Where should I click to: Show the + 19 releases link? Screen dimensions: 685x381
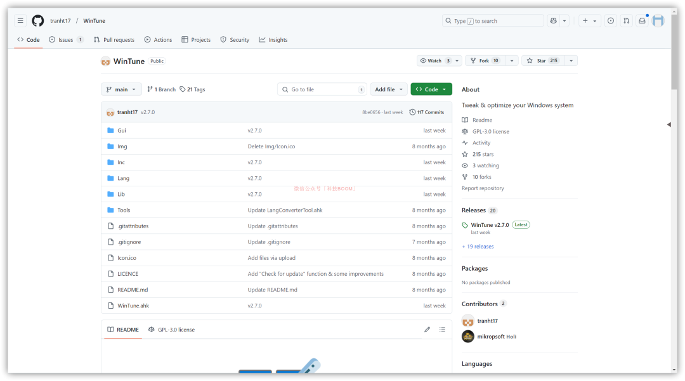[478, 247]
